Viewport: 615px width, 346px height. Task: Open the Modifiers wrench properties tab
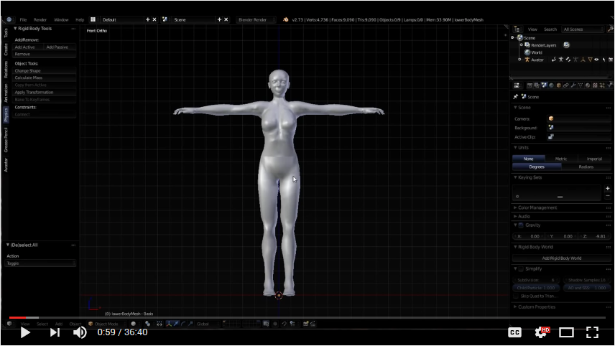click(x=573, y=85)
